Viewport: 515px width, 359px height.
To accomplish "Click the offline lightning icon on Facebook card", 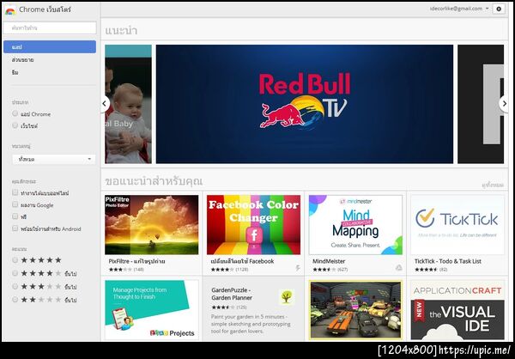I will (298, 268).
